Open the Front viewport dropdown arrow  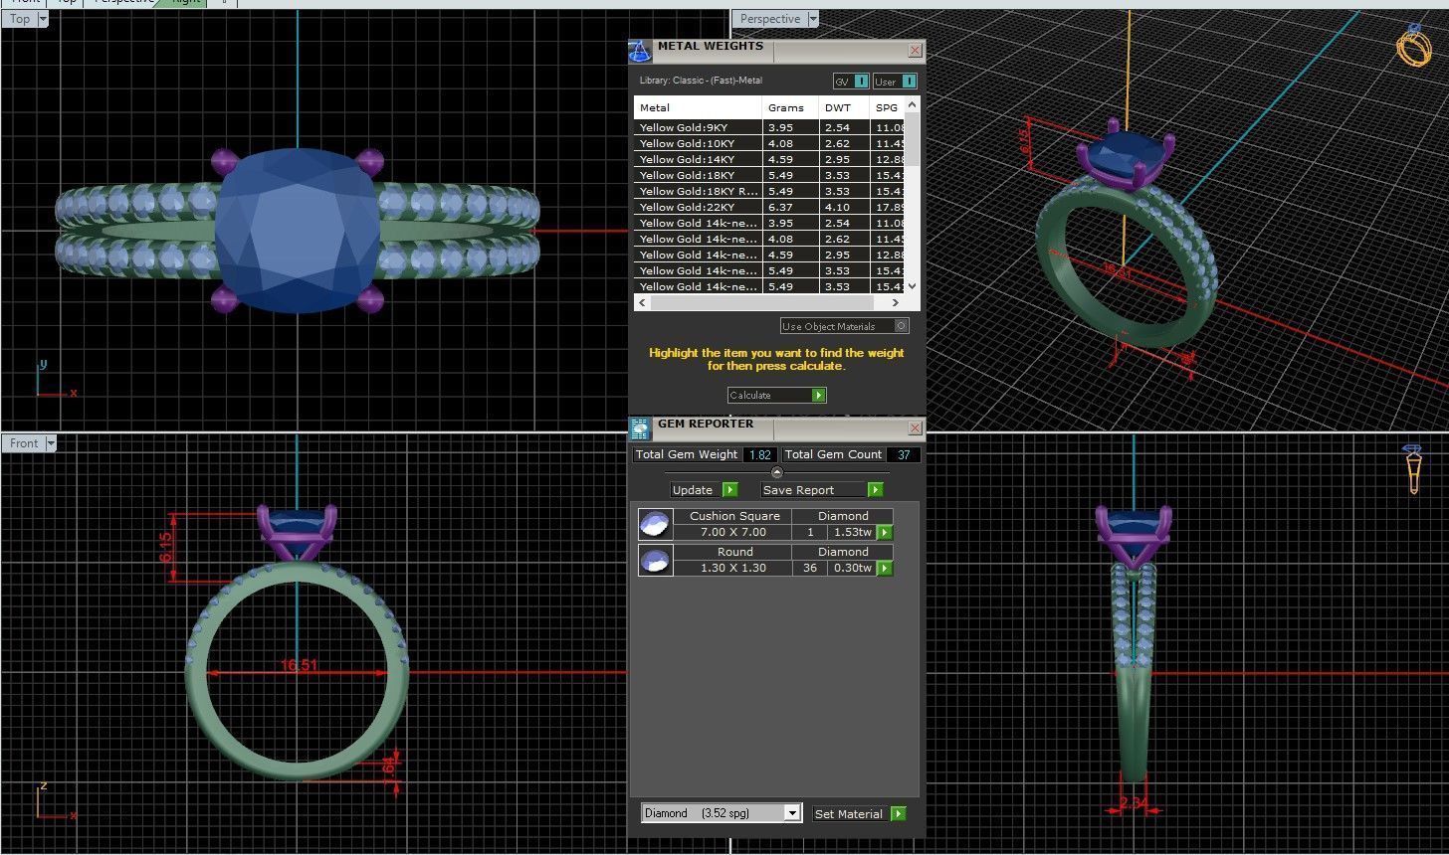click(50, 443)
